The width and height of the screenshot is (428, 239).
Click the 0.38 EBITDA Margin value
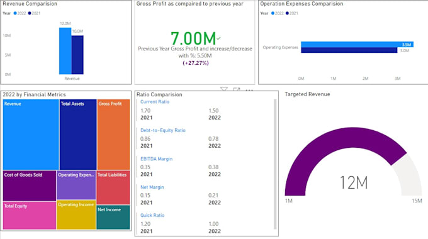213,167
